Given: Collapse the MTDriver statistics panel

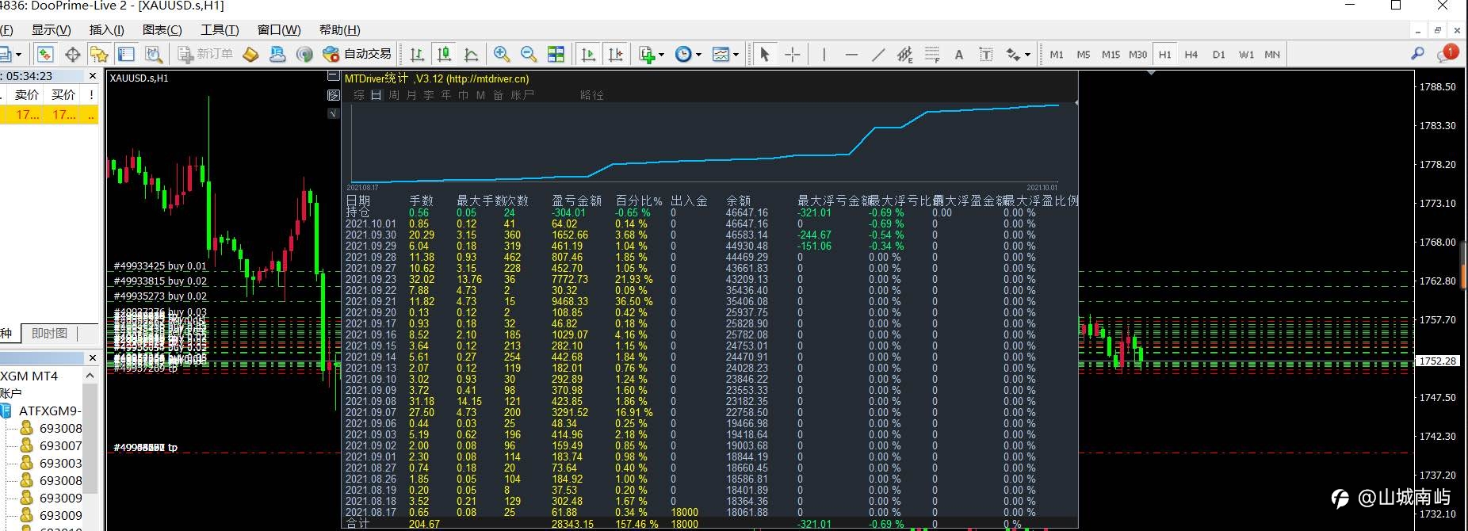Looking at the screenshot, I should pos(334,77).
